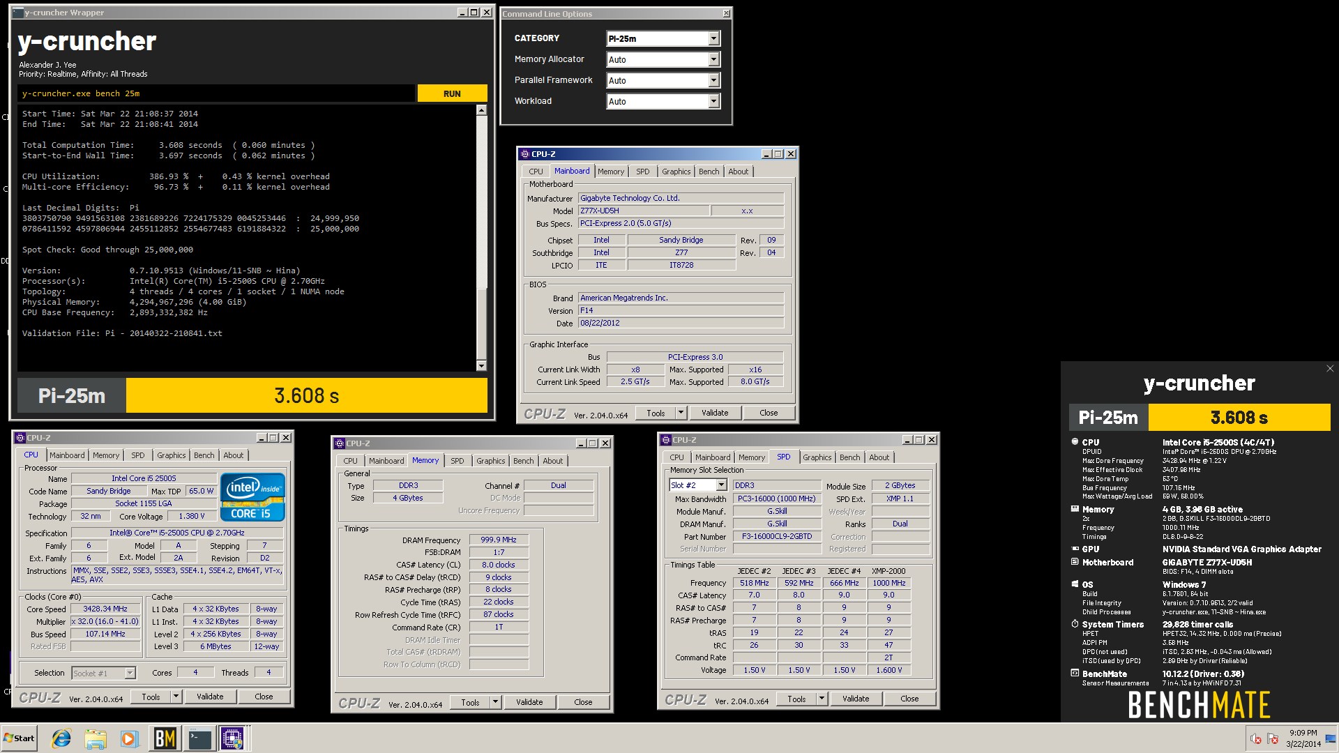This screenshot has width=1339, height=753.
Task: Click the network tray icon with red X
Action: point(1273,739)
